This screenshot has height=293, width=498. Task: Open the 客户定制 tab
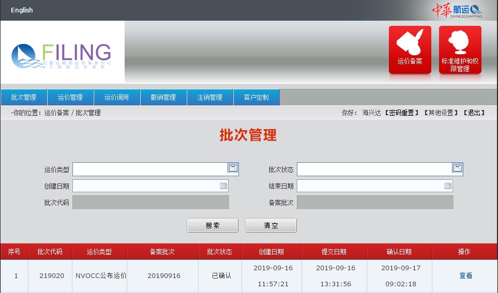pos(256,97)
